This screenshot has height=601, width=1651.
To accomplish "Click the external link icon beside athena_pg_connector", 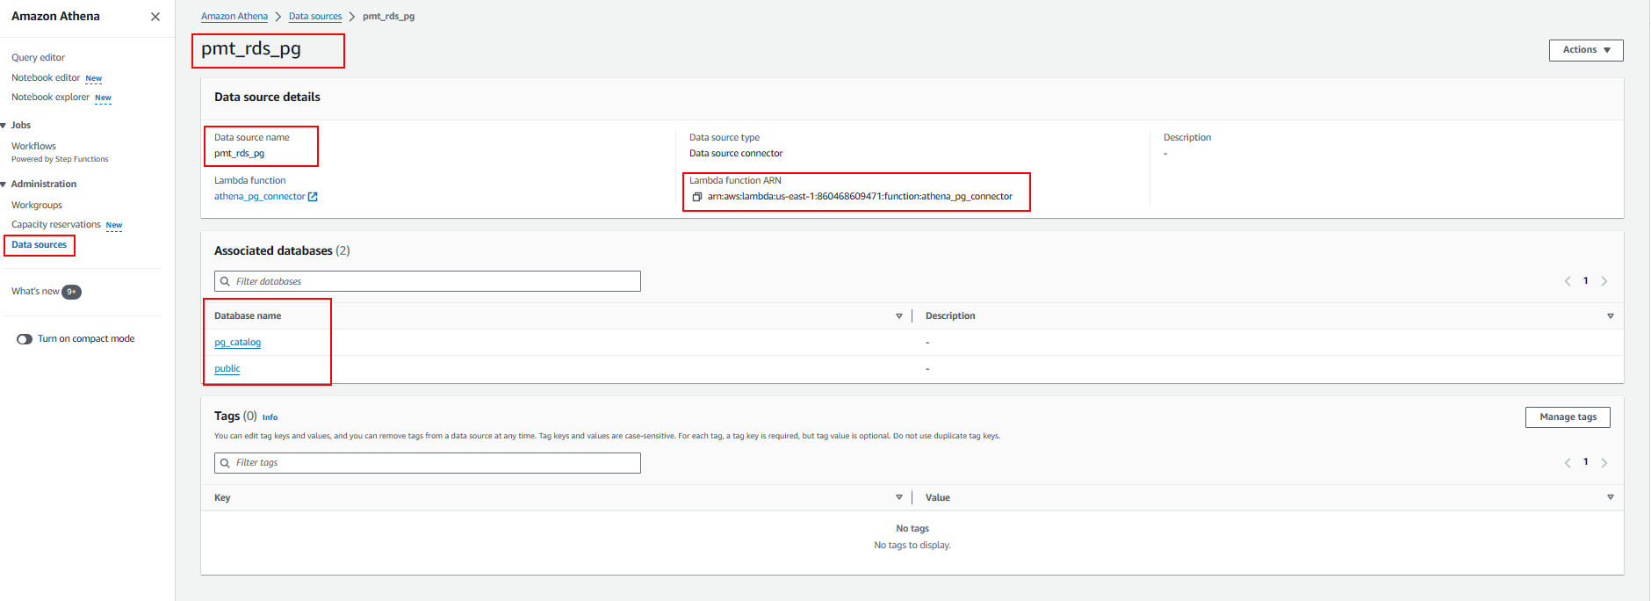I will coord(313,197).
